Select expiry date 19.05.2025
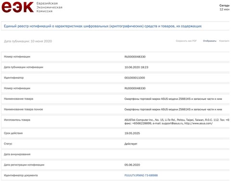 [x=132, y=133]
